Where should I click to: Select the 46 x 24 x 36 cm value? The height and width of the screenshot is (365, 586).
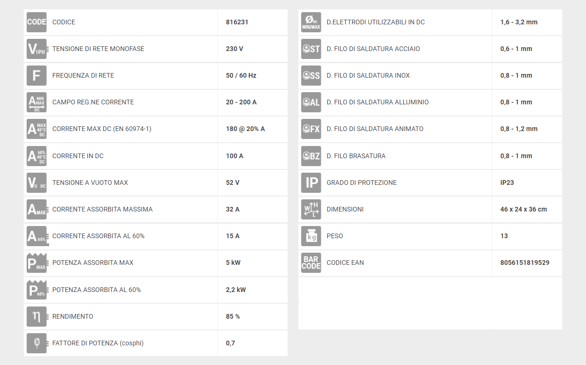pos(524,209)
